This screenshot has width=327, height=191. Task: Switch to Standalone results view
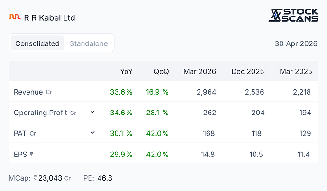click(x=89, y=43)
